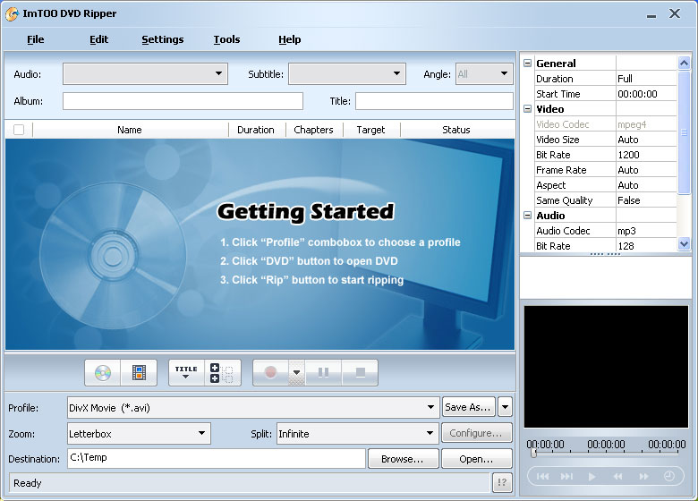Click the help icon in status bar
Screen dimensions: 698x501
pos(502,483)
